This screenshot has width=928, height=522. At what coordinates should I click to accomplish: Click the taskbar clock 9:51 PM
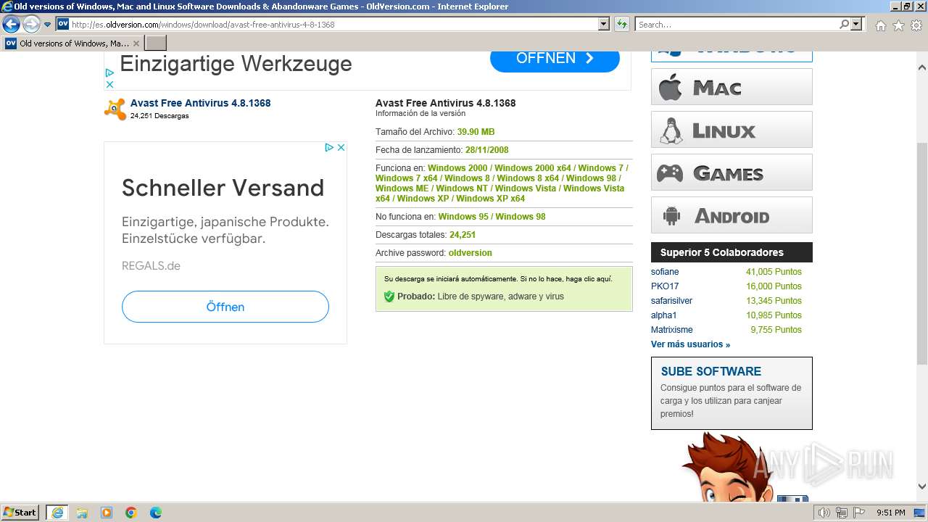[891, 513]
